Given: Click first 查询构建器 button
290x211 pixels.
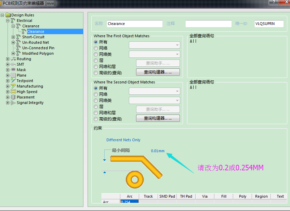Looking at the screenshot, I should (x=158, y=72).
